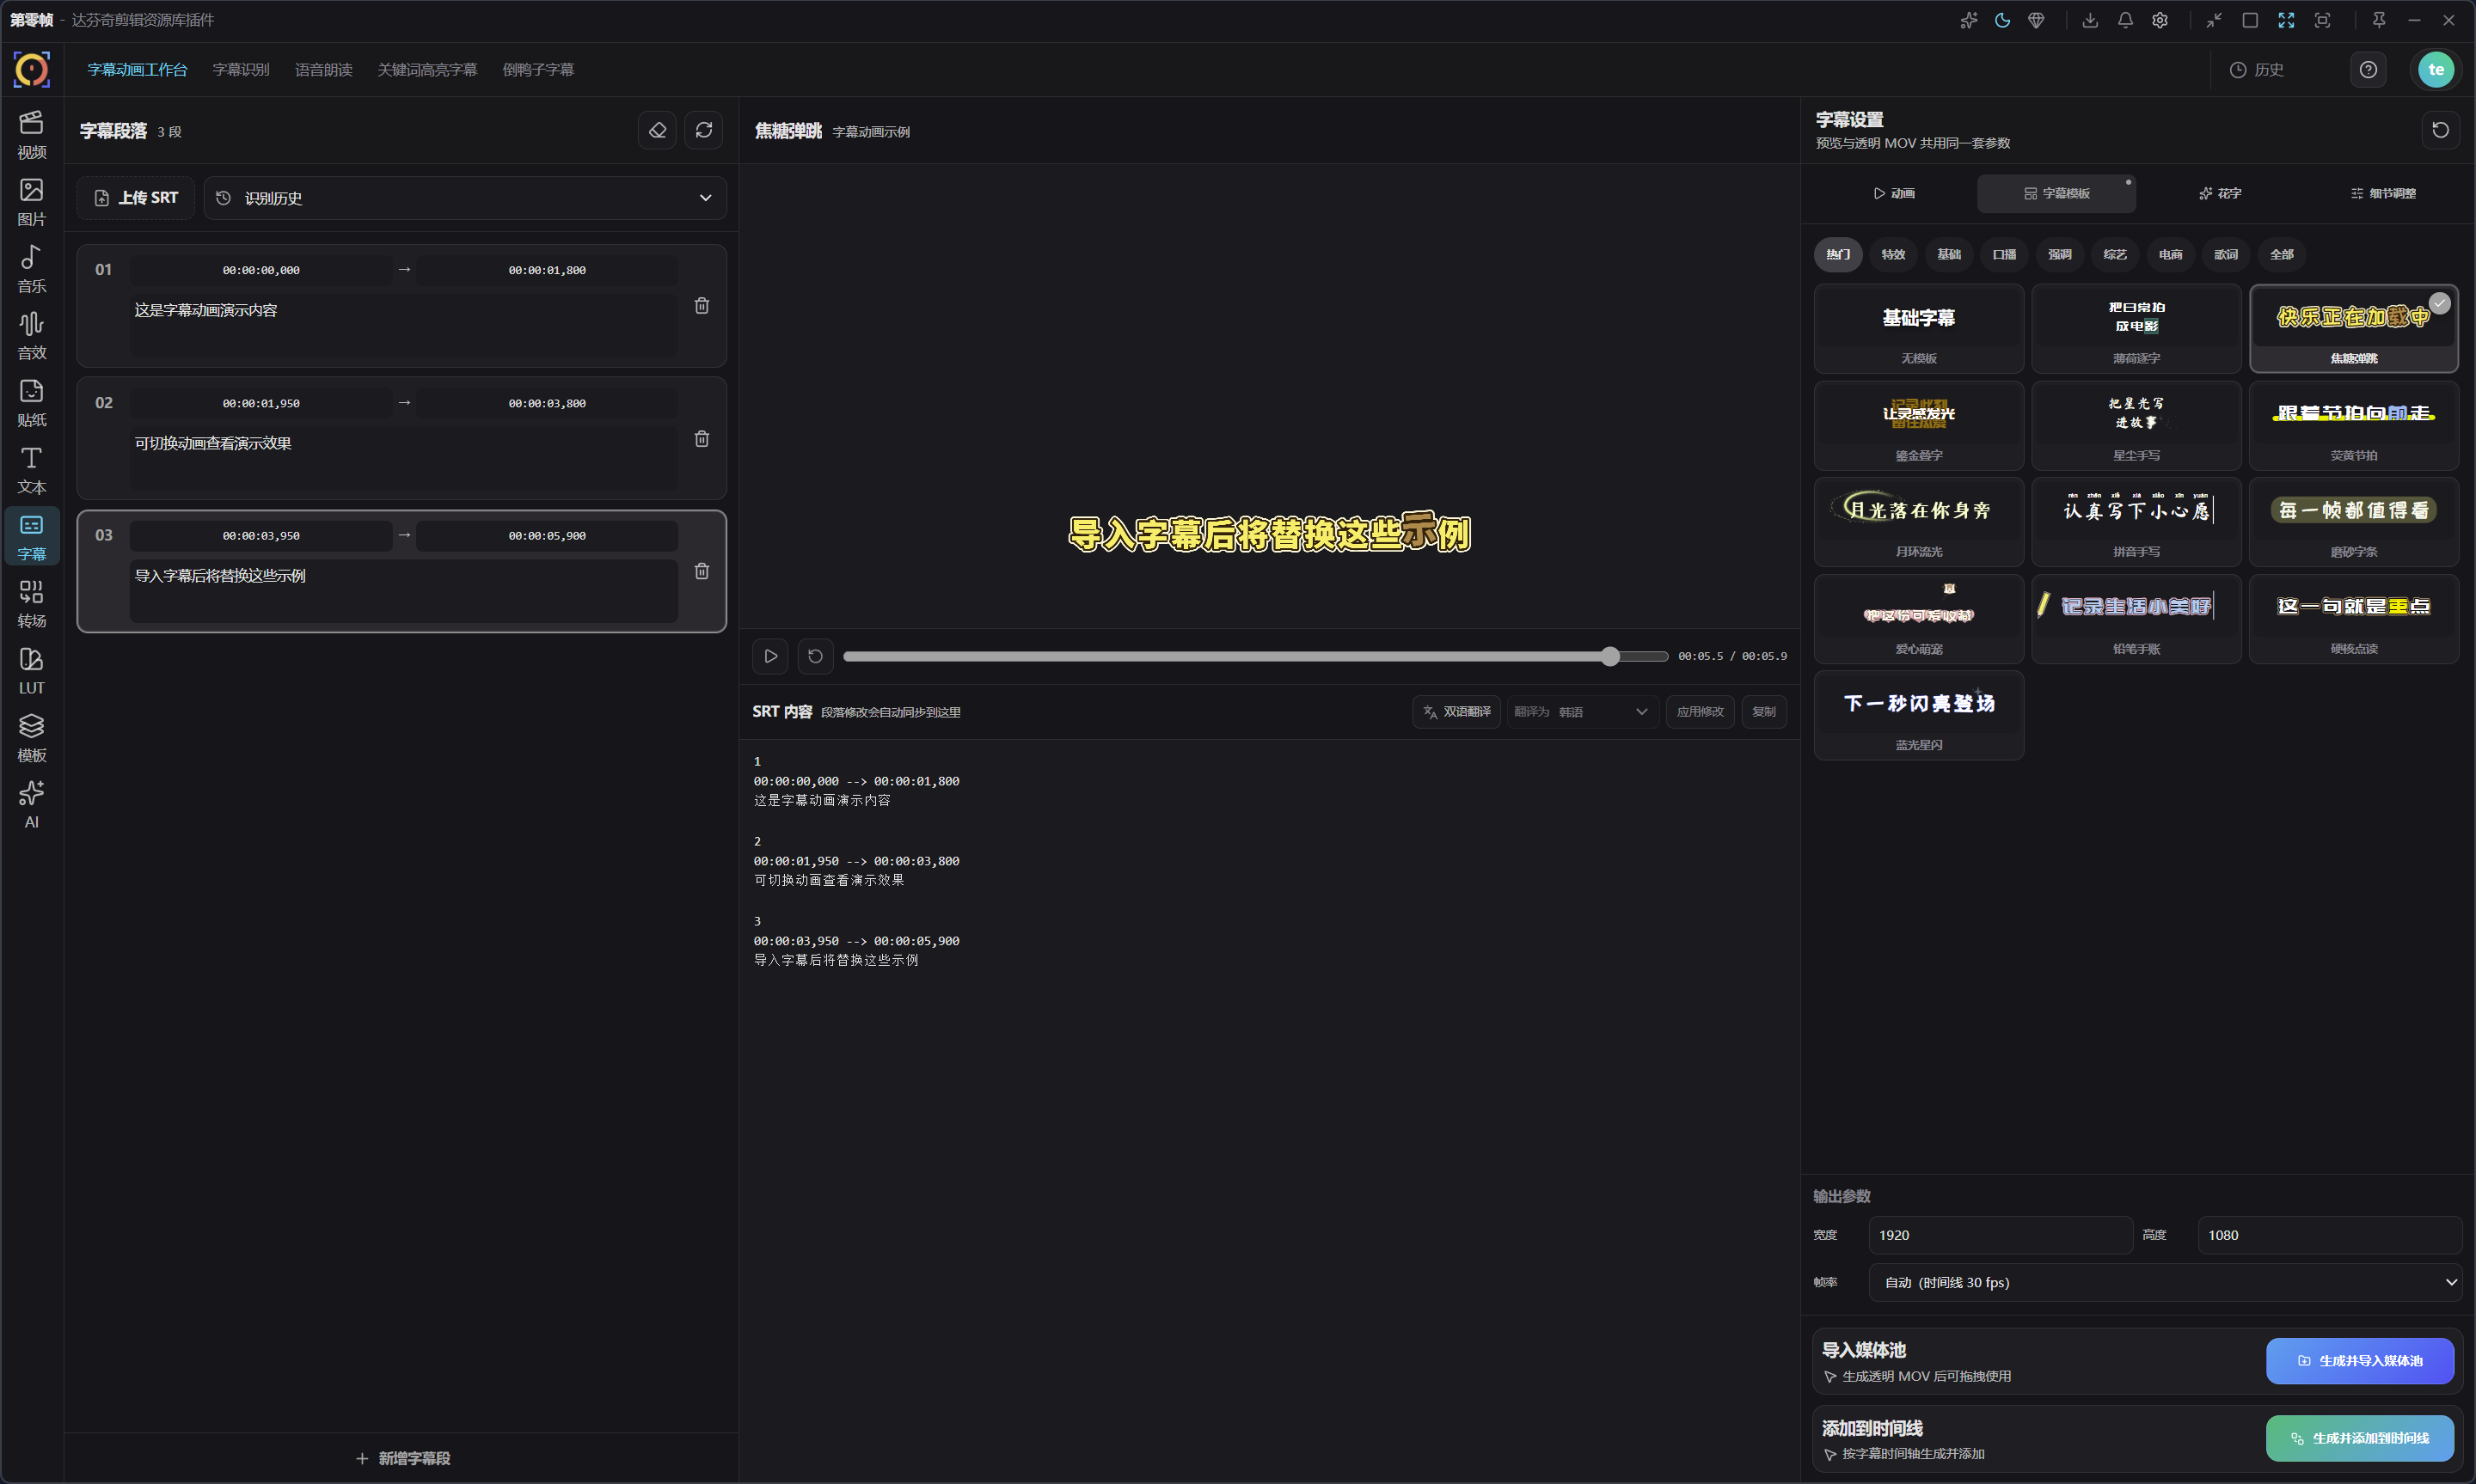Delete subtitle segment 03
The width and height of the screenshot is (2476, 1484).
click(702, 571)
